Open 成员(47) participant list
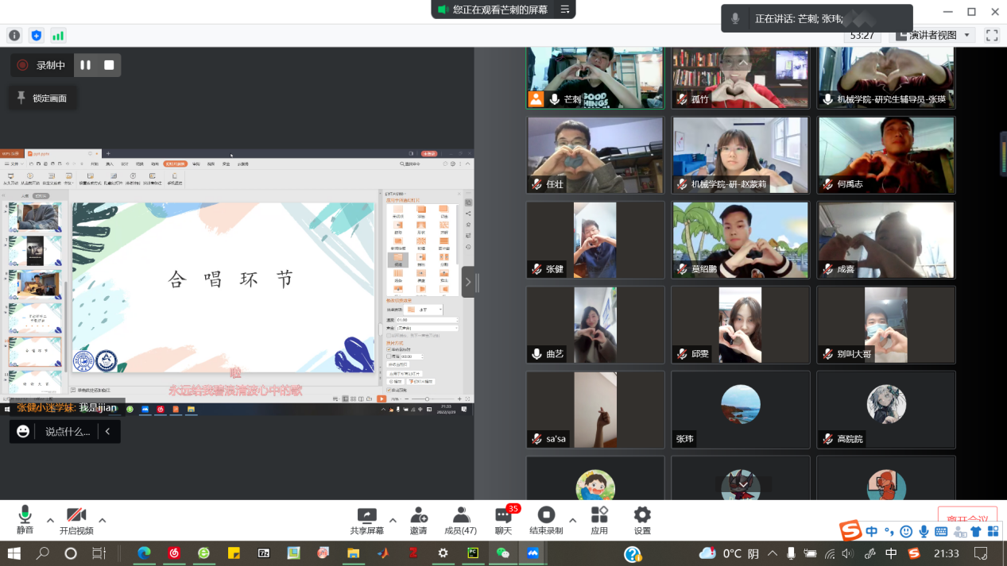This screenshot has width=1007, height=566. (x=460, y=520)
